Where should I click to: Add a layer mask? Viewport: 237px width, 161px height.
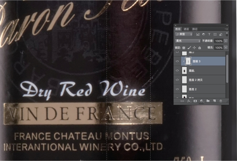click(x=195, y=101)
